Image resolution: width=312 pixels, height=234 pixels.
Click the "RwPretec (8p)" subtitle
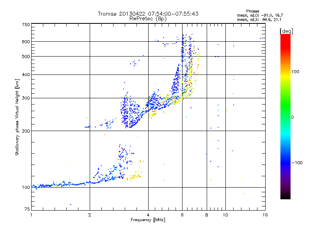coord(148,19)
